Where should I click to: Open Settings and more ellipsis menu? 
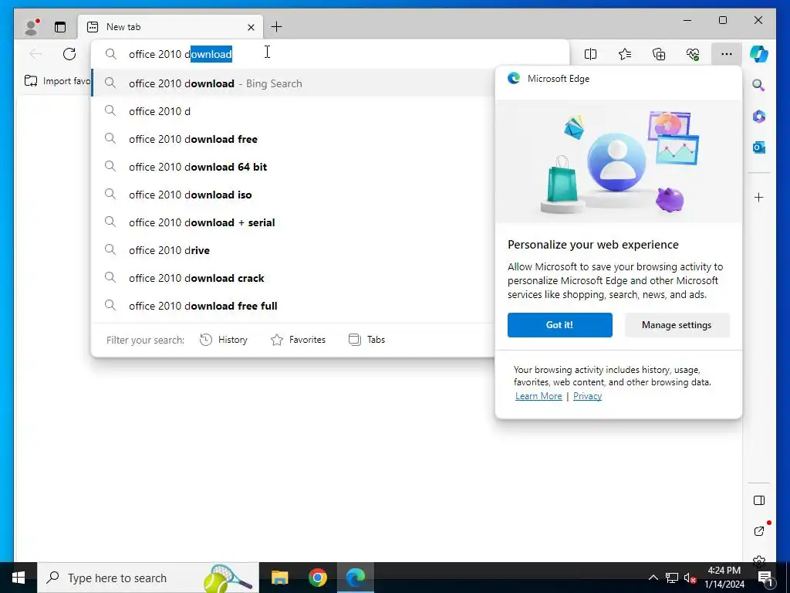click(727, 54)
